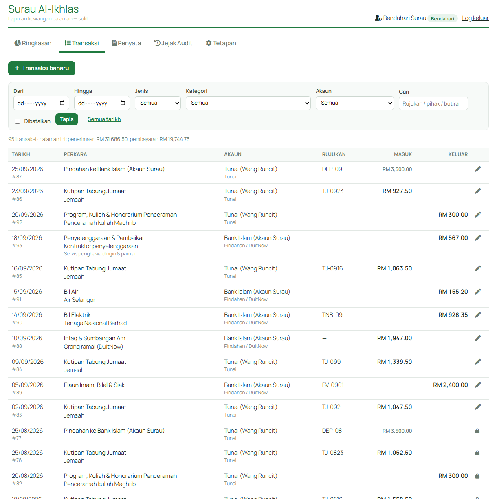497x499 pixels.
Task: Click reference BV-0901
Action: (333, 385)
